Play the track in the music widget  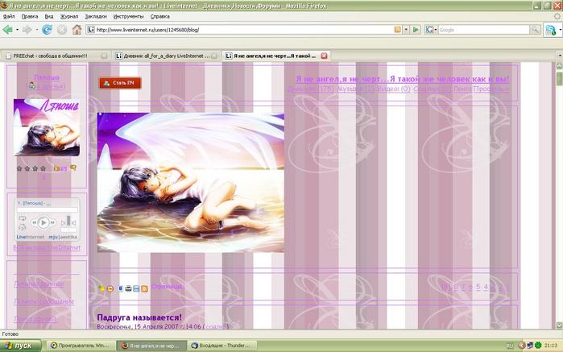(x=43, y=222)
